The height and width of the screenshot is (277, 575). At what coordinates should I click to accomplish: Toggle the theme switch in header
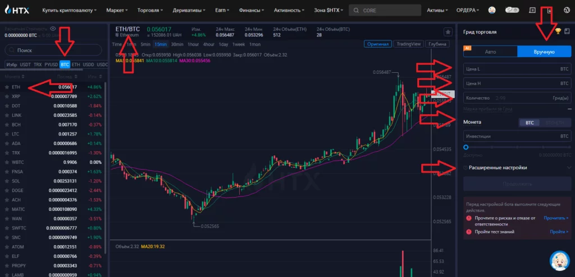click(512, 10)
